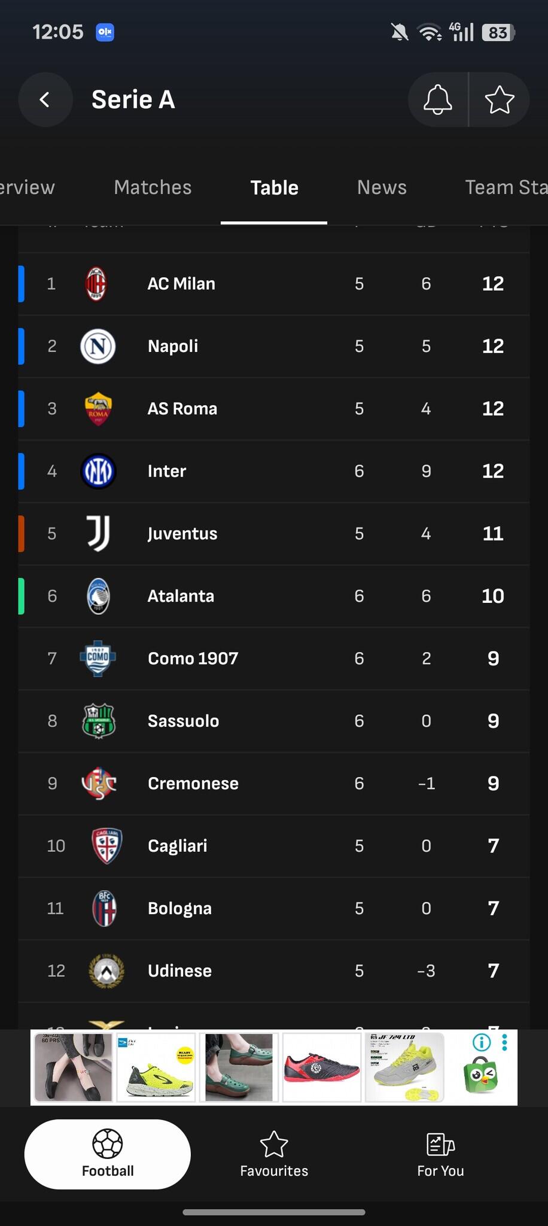Open the ad info icon
This screenshot has height=1226, width=548.
point(482,1042)
